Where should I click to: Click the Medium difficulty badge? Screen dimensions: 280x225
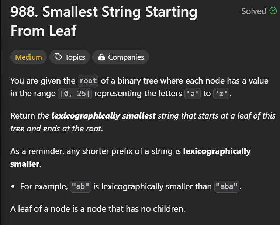(x=28, y=57)
